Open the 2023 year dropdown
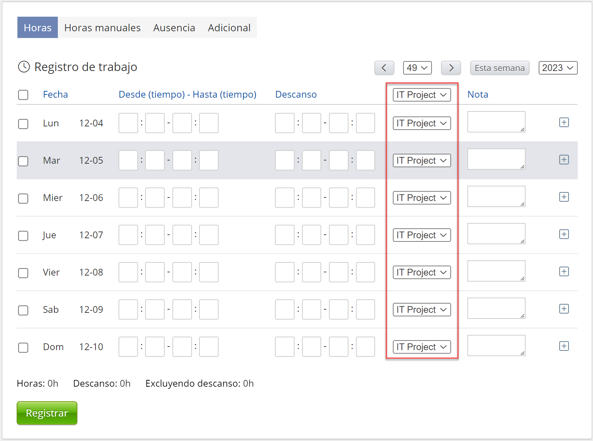Screen dimensions: 593x441 point(558,68)
